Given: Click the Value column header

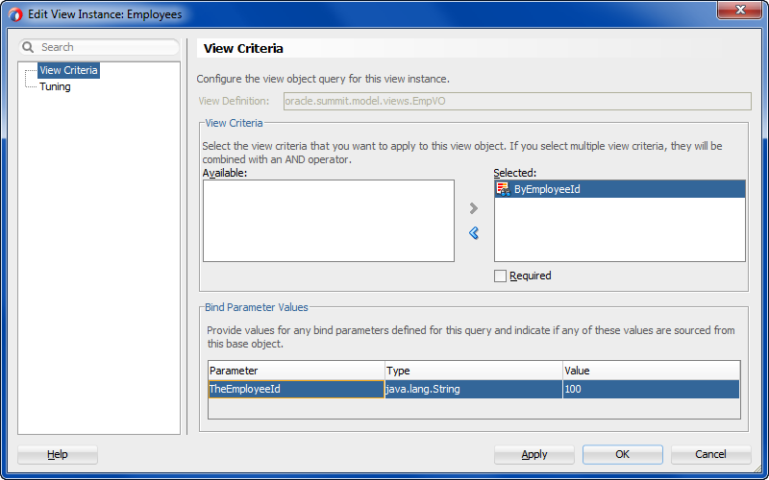Looking at the screenshot, I should (652, 371).
